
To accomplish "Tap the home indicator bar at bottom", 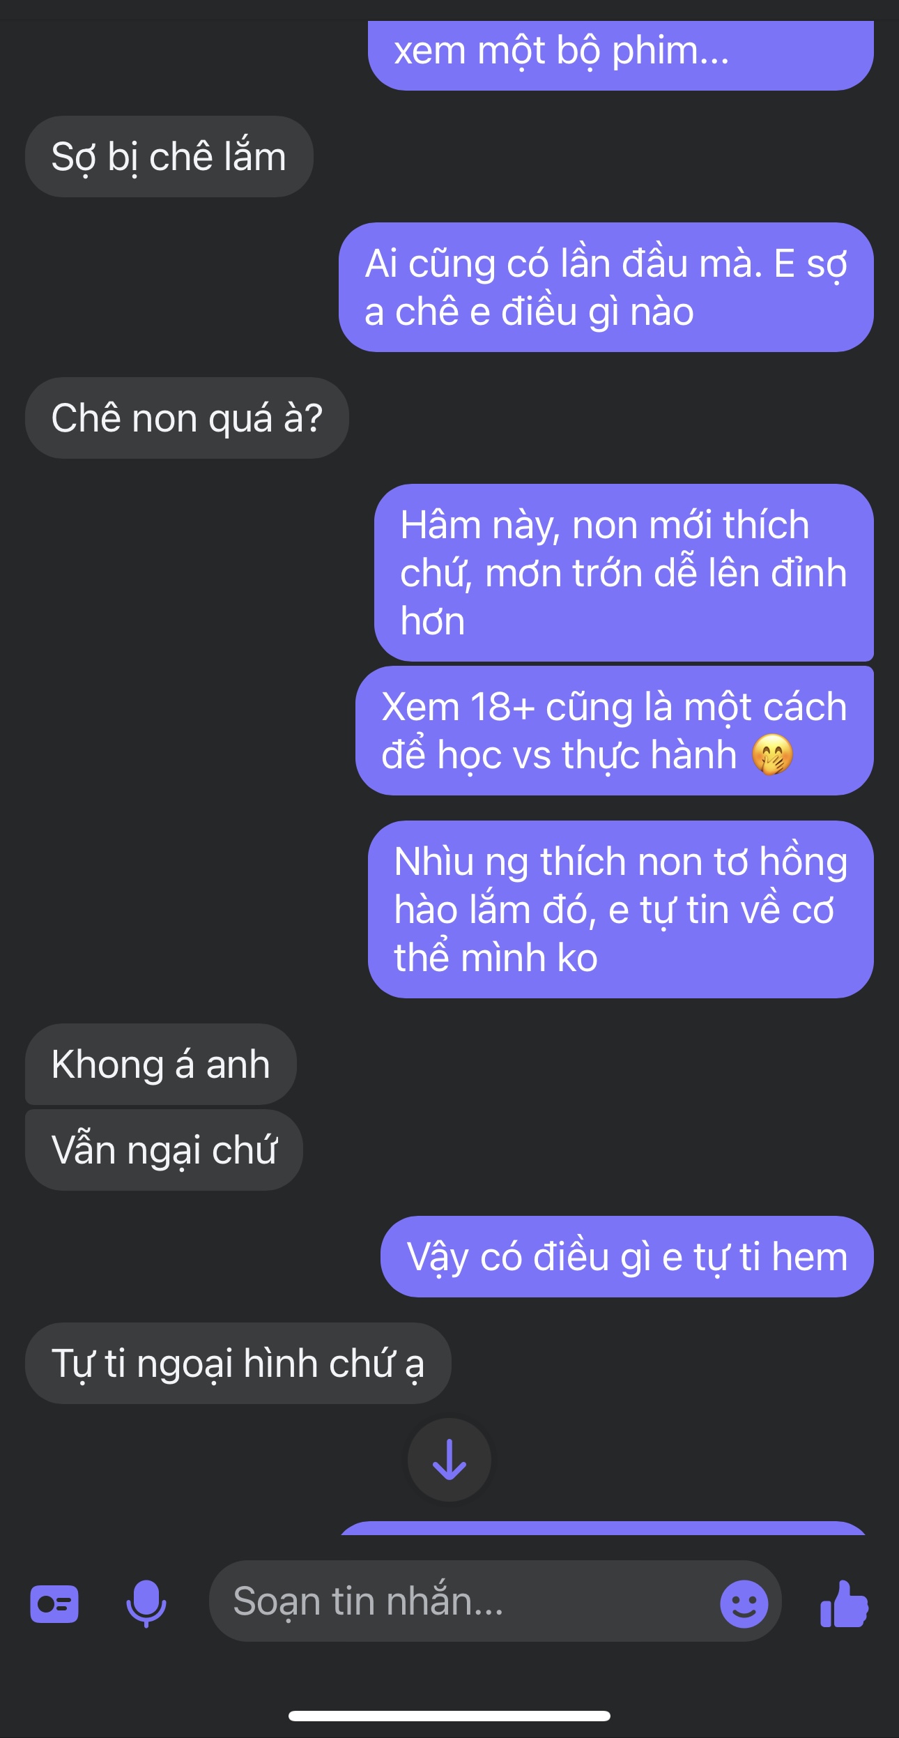I will click(449, 1716).
